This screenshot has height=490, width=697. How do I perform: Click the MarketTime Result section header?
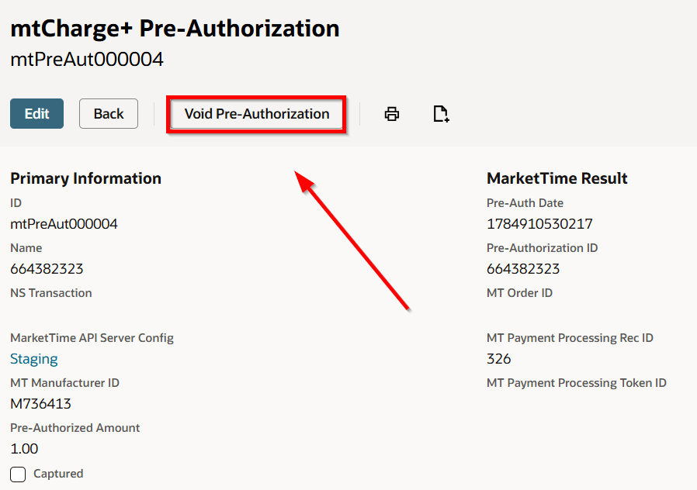557,178
